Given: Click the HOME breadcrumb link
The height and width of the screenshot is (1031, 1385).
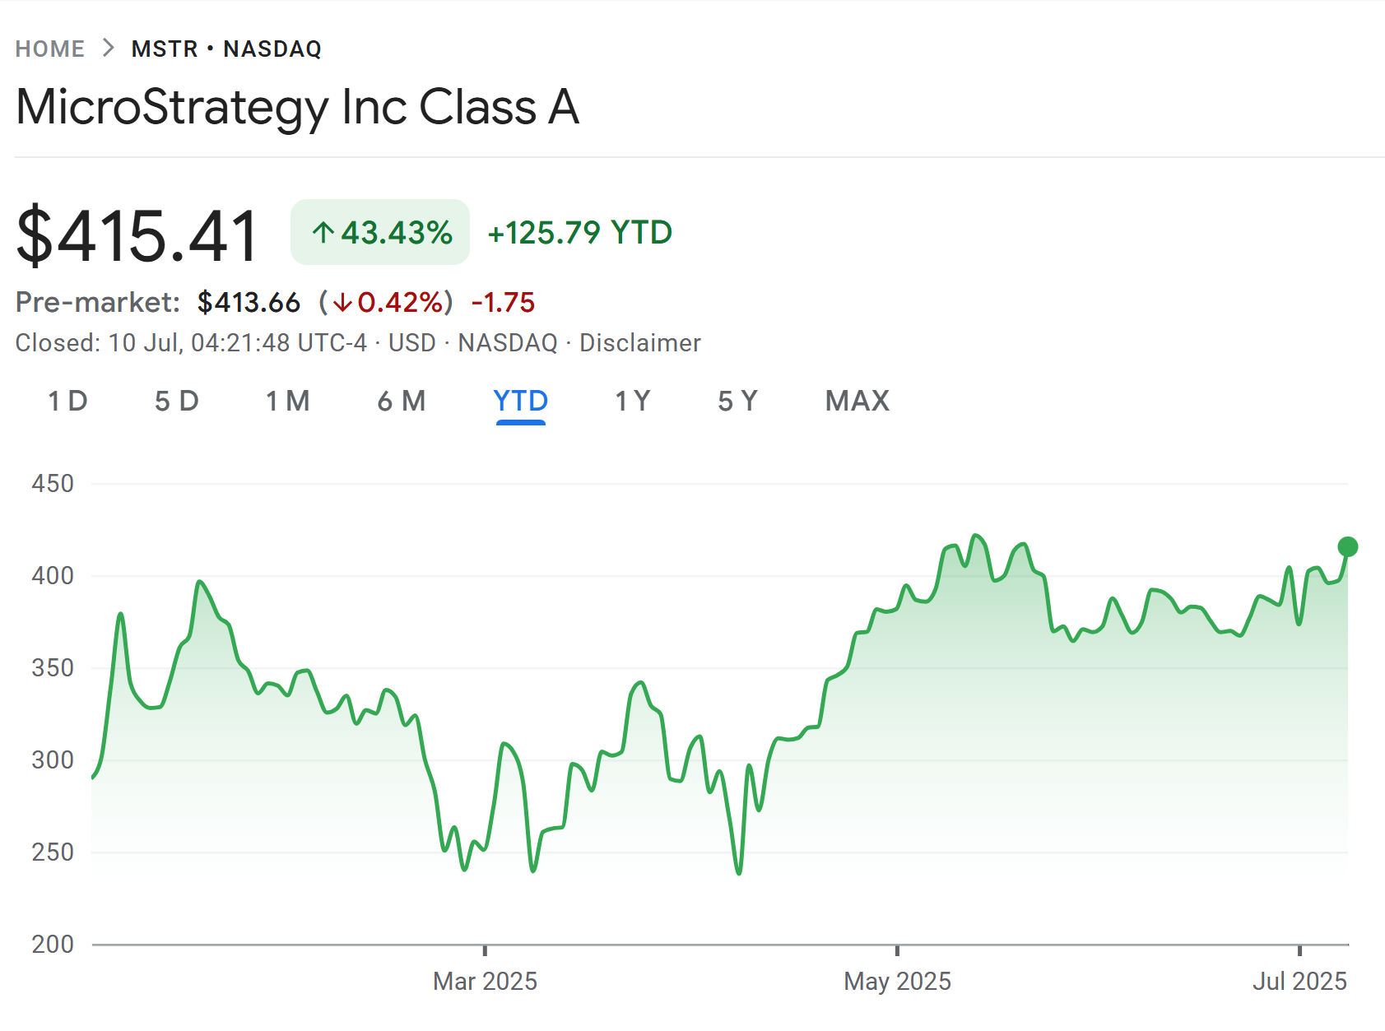Looking at the screenshot, I should tap(50, 49).
